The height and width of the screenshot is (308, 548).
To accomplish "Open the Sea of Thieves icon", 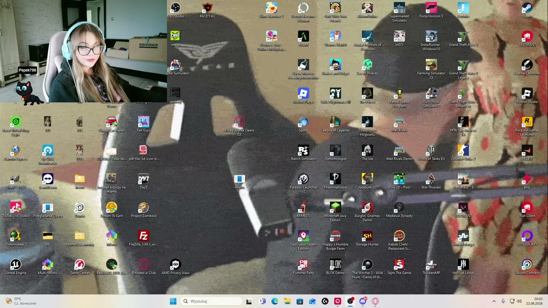I will [367, 68].
